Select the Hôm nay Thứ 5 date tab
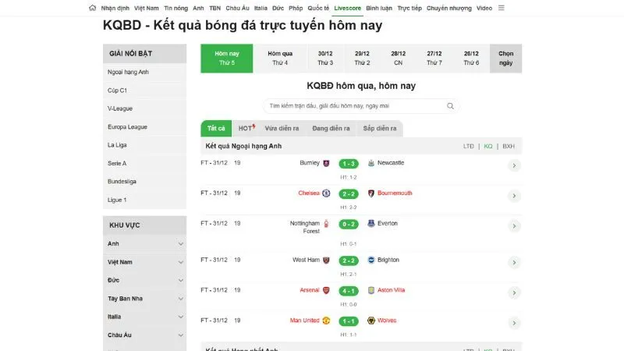 (x=227, y=58)
